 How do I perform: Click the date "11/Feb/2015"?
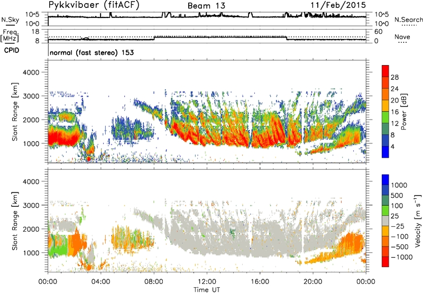338,5
